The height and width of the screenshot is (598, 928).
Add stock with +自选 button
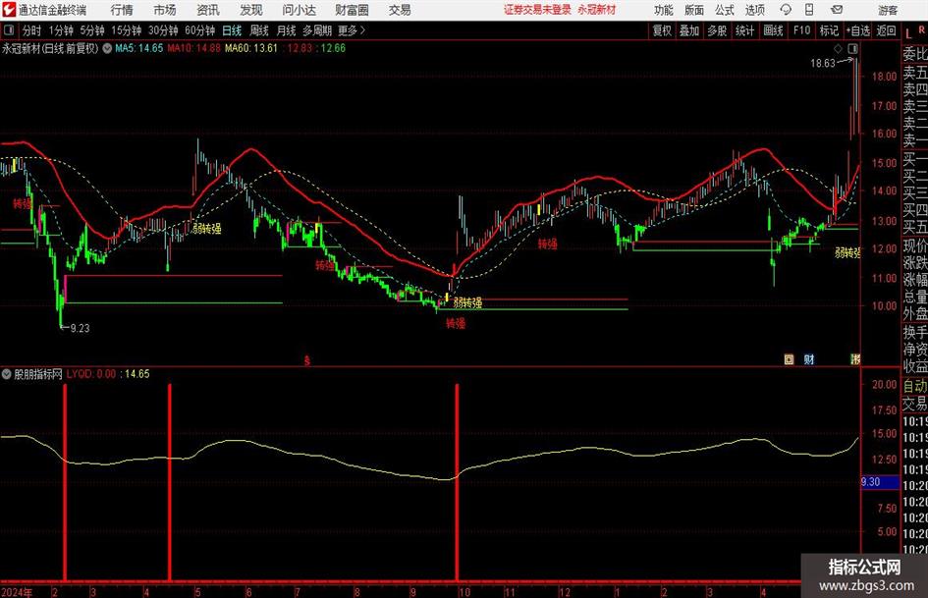coord(858,30)
